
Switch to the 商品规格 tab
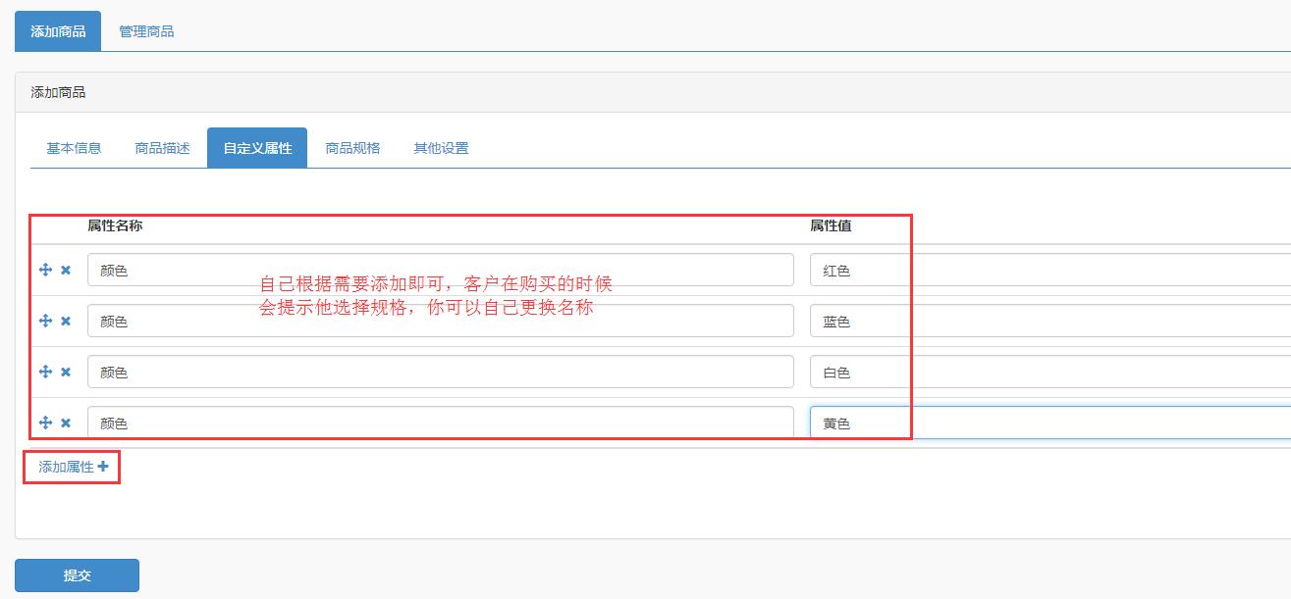tap(352, 146)
